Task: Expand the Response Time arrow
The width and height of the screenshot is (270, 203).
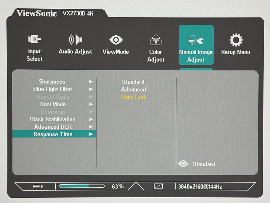Action: coord(91,134)
